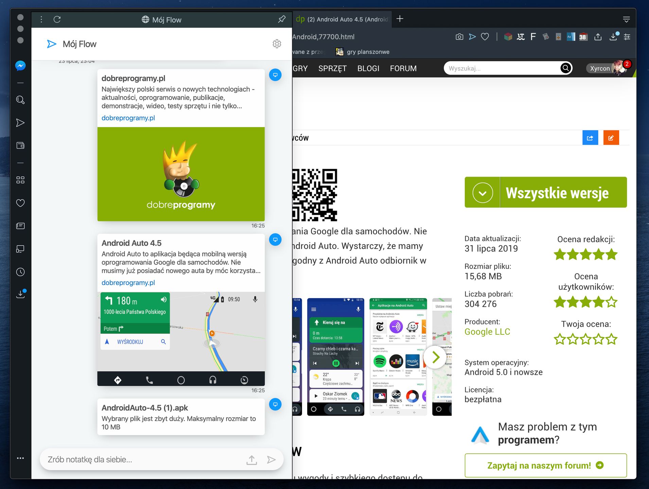Select the download count 304 276
Screen dimensions: 649x489
[x=480, y=304]
